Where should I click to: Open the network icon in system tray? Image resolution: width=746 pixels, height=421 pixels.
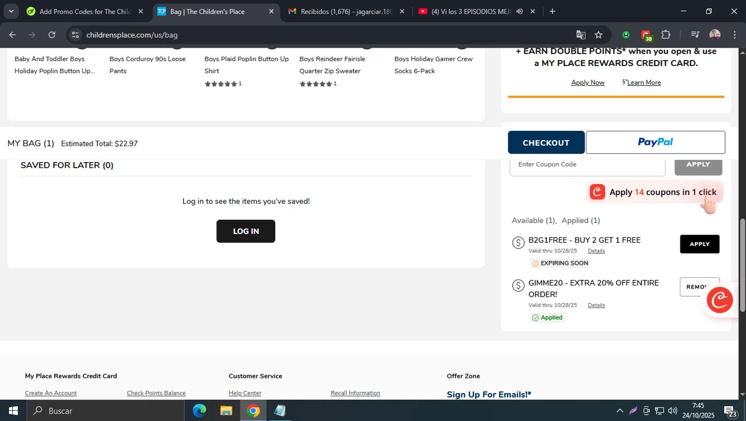coord(659,411)
